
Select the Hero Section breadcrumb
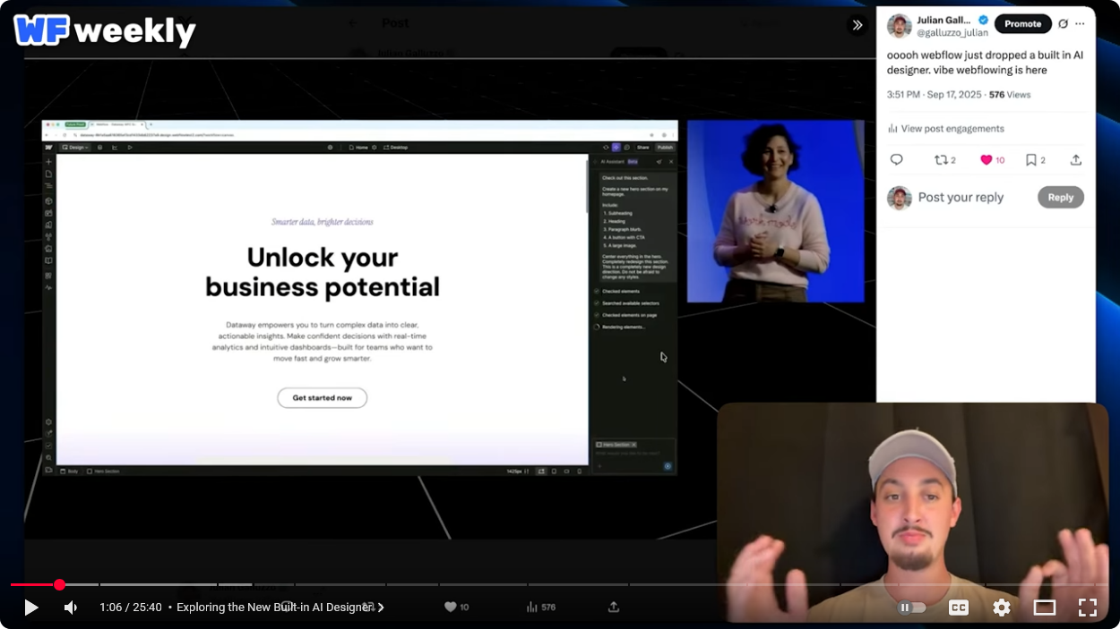103,472
